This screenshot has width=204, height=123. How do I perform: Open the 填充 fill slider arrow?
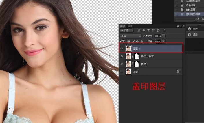163,42
